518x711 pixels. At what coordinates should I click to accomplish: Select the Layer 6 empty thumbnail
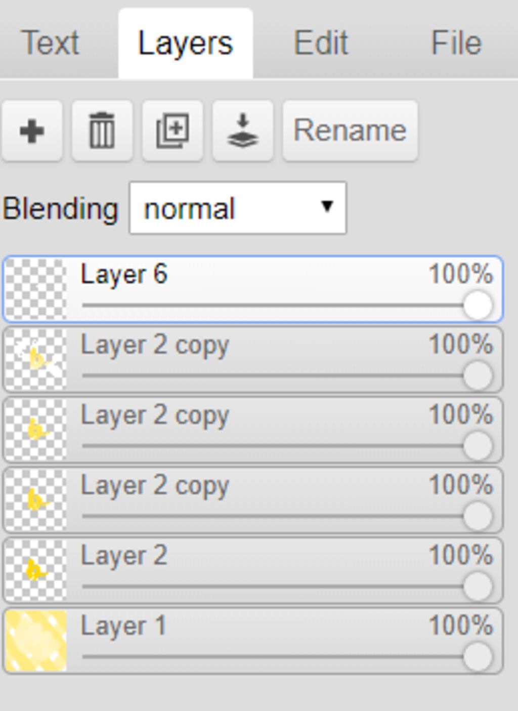[36, 289]
